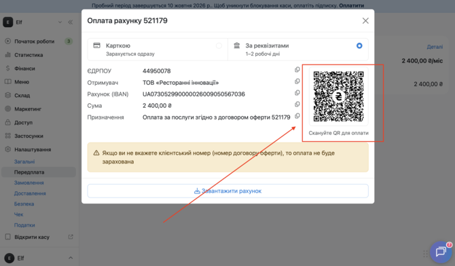455x266 pixels.
Task: Click the Фінанси dollar icon
Action: 8,68
